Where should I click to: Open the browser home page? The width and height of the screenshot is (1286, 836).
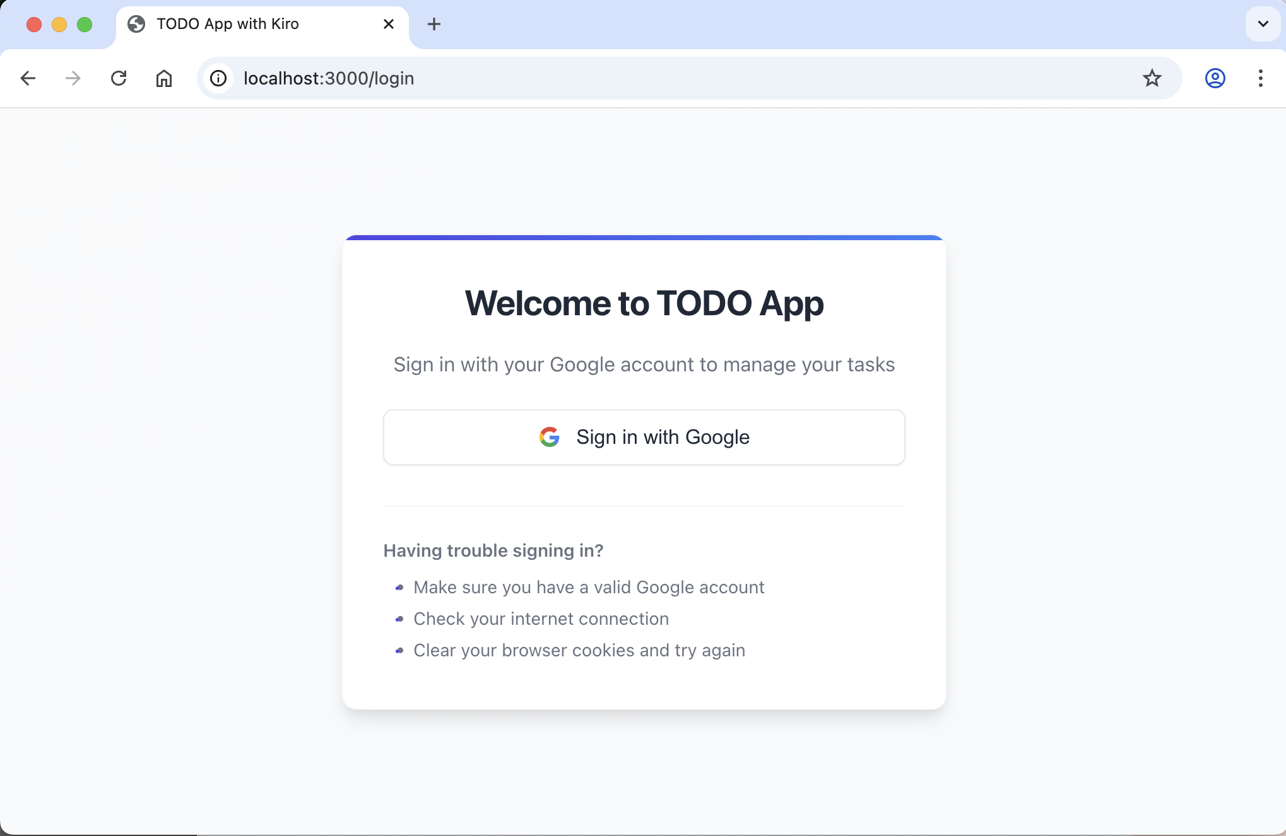click(x=164, y=78)
